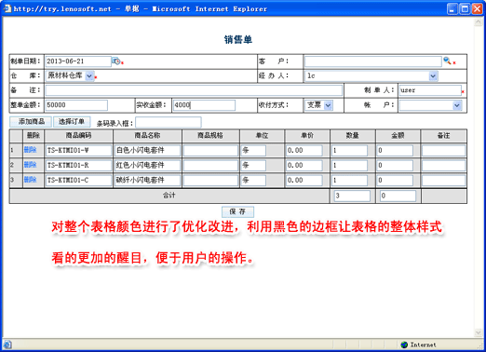Click the 条码录入框 barcode input field
This screenshot has width=486, height=352.
(169, 123)
